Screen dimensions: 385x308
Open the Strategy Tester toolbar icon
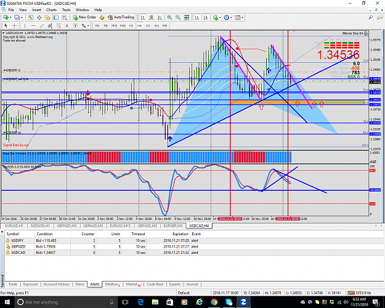[x=64, y=17]
